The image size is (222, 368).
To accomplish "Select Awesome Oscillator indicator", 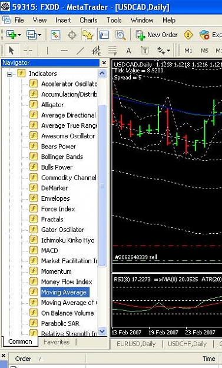I will (x=68, y=136).
